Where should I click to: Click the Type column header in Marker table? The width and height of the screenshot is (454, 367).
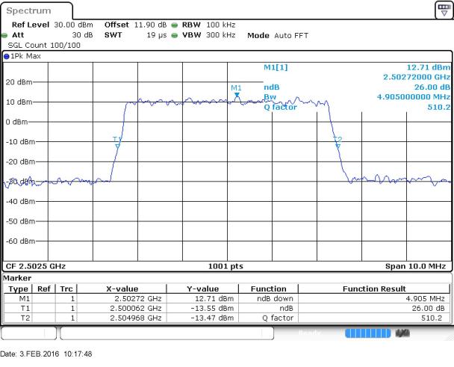[x=18, y=289]
